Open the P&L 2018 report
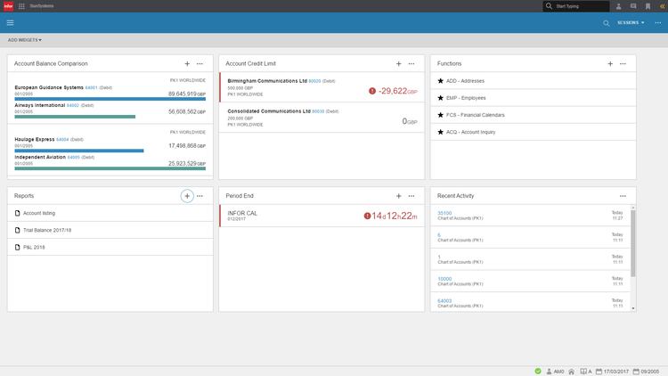The width and height of the screenshot is (668, 376). 34,247
